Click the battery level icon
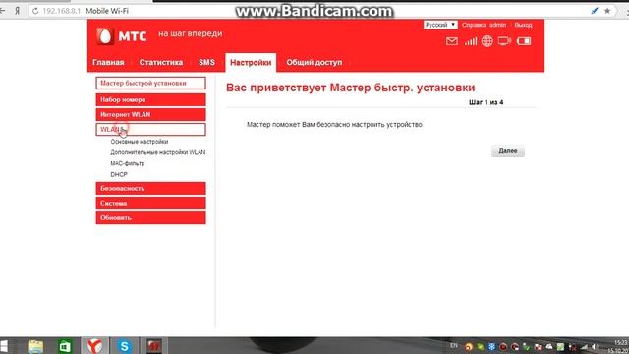 (524, 41)
